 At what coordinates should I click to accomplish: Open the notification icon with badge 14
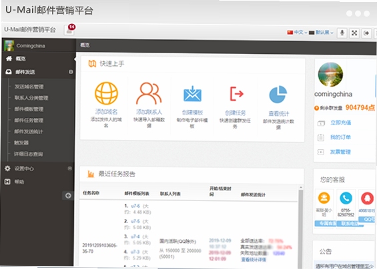[x=69, y=30]
